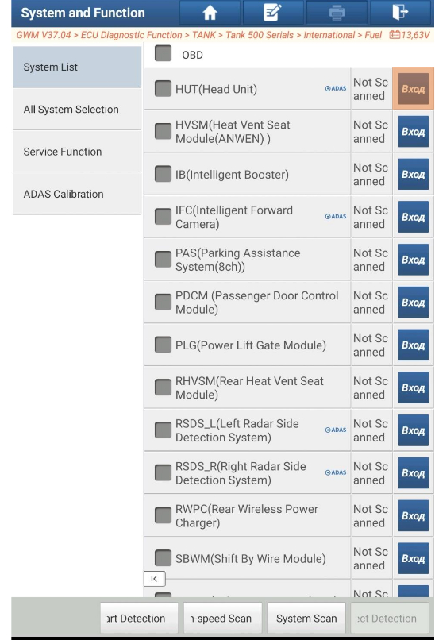Enter the IB Intelligent Booster module
435x640 pixels.
pyautogui.click(x=413, y=174)
